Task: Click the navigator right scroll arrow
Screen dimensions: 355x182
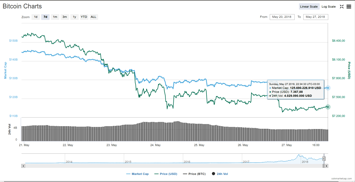Action: pos(326,166)
